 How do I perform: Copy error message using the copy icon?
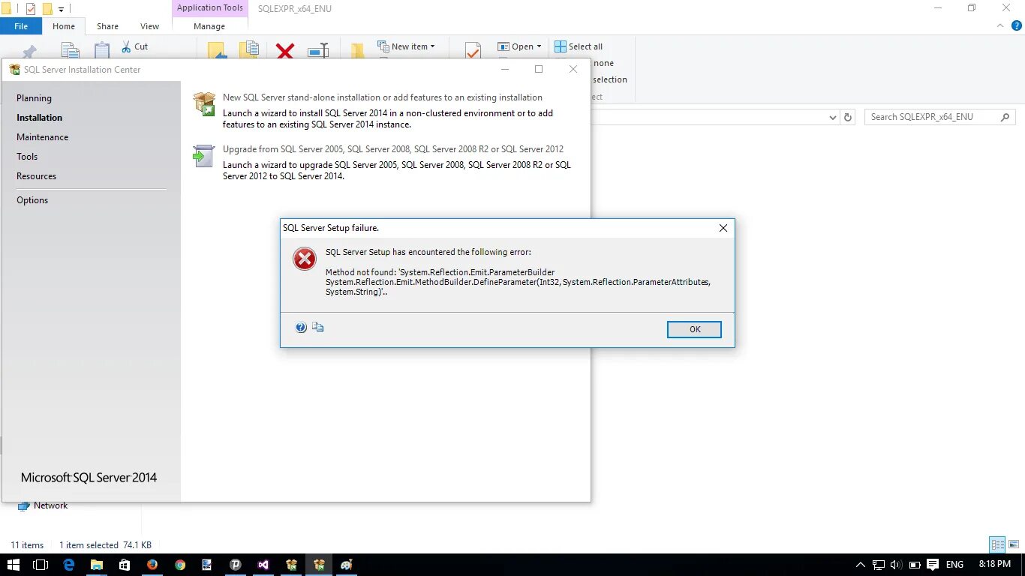tap(318, 327)
